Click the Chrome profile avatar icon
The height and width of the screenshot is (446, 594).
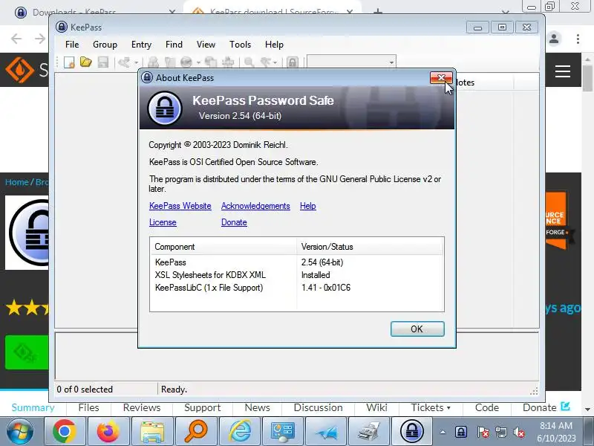coord(554,39)
